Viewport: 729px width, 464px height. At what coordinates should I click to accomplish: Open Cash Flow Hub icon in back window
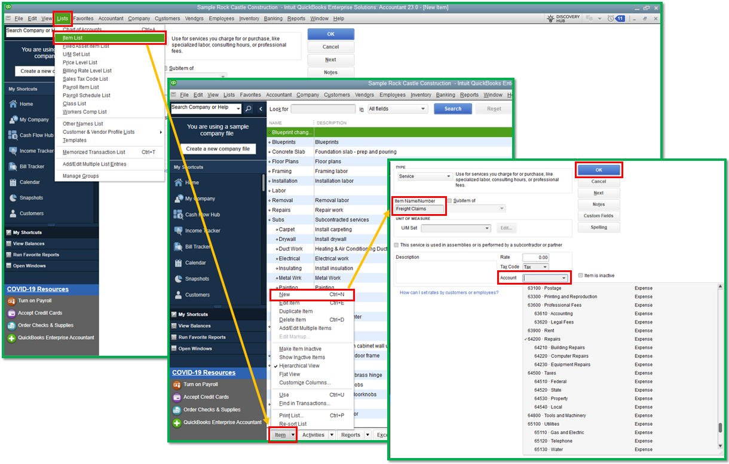pos(13,135)
